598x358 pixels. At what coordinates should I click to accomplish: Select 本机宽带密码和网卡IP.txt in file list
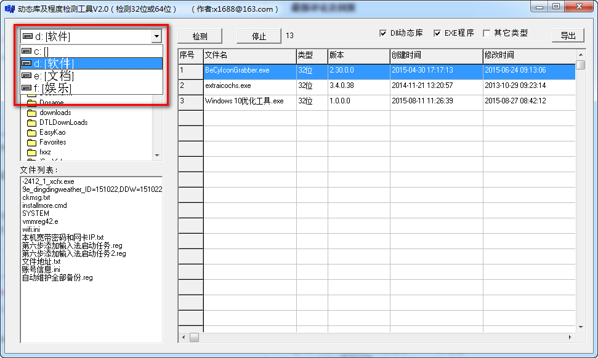[63, 237]
